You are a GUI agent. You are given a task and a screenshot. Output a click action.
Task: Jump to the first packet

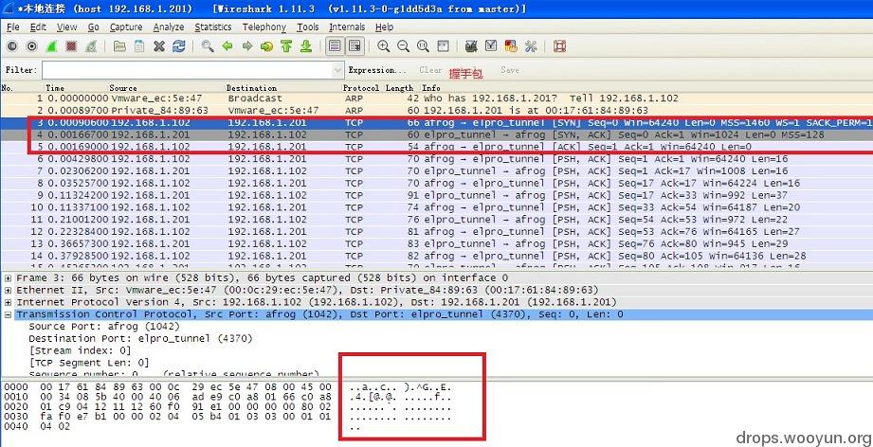tap(286, 46)
